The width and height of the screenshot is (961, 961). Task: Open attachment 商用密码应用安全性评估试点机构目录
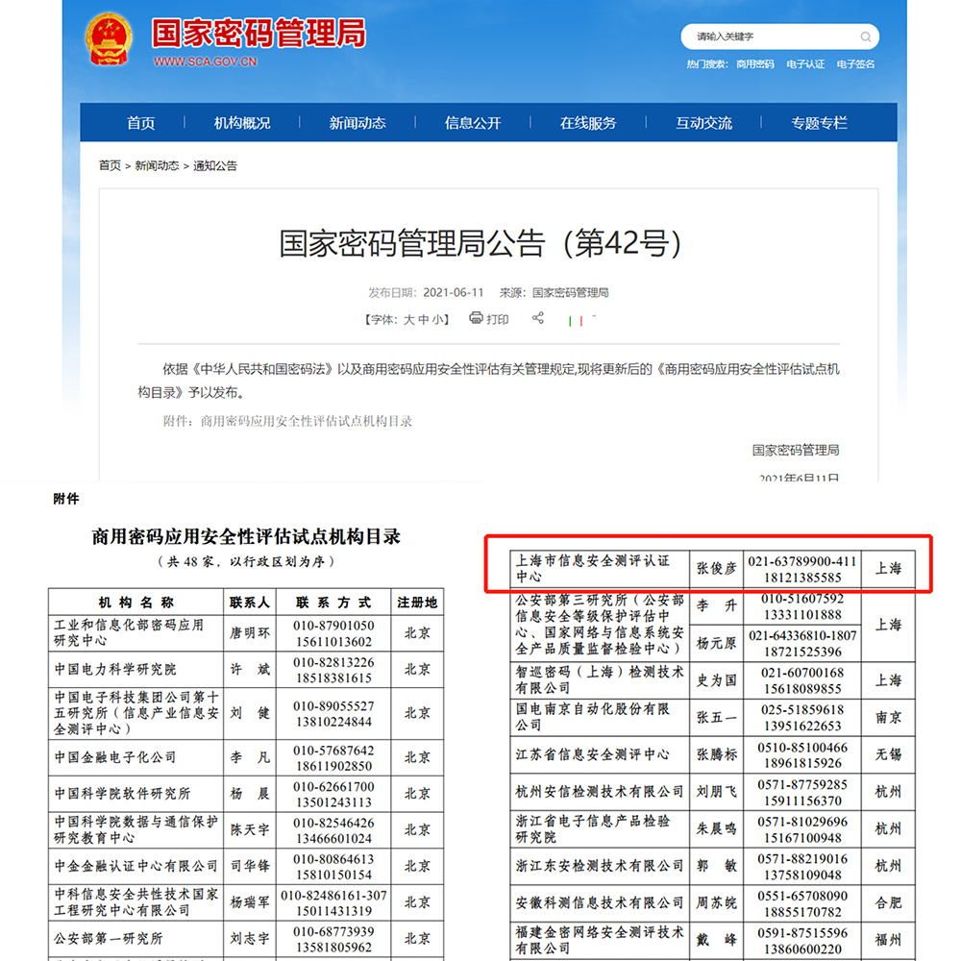[307, 421]
